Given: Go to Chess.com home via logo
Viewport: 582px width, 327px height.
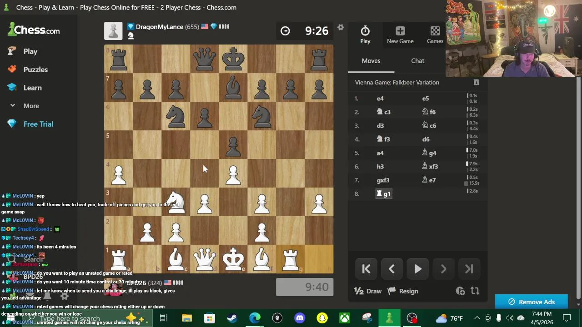Looking at the screenshot, I should click(x=34, y=30).
